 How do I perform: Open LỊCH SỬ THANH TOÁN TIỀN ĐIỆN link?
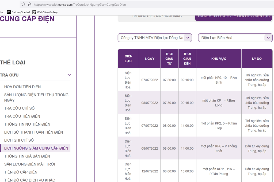tap(33, 132)
